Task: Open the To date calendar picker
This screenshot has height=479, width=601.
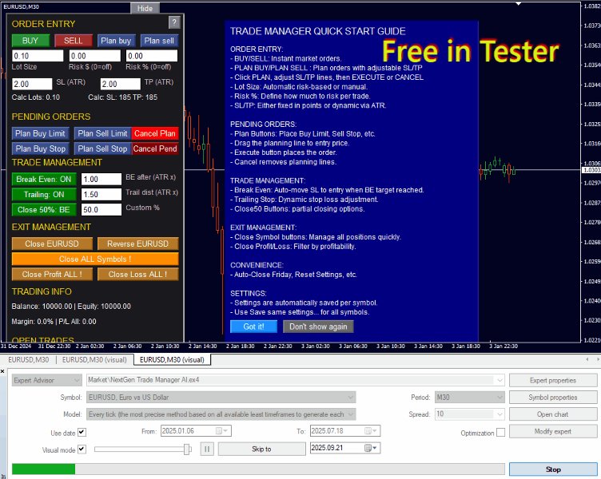Action: (x=371, y=431)
